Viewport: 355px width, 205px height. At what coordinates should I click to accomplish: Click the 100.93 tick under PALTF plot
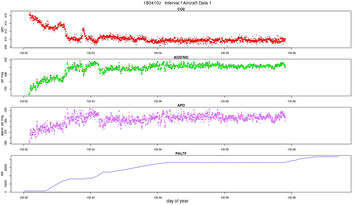pos(90,198)
